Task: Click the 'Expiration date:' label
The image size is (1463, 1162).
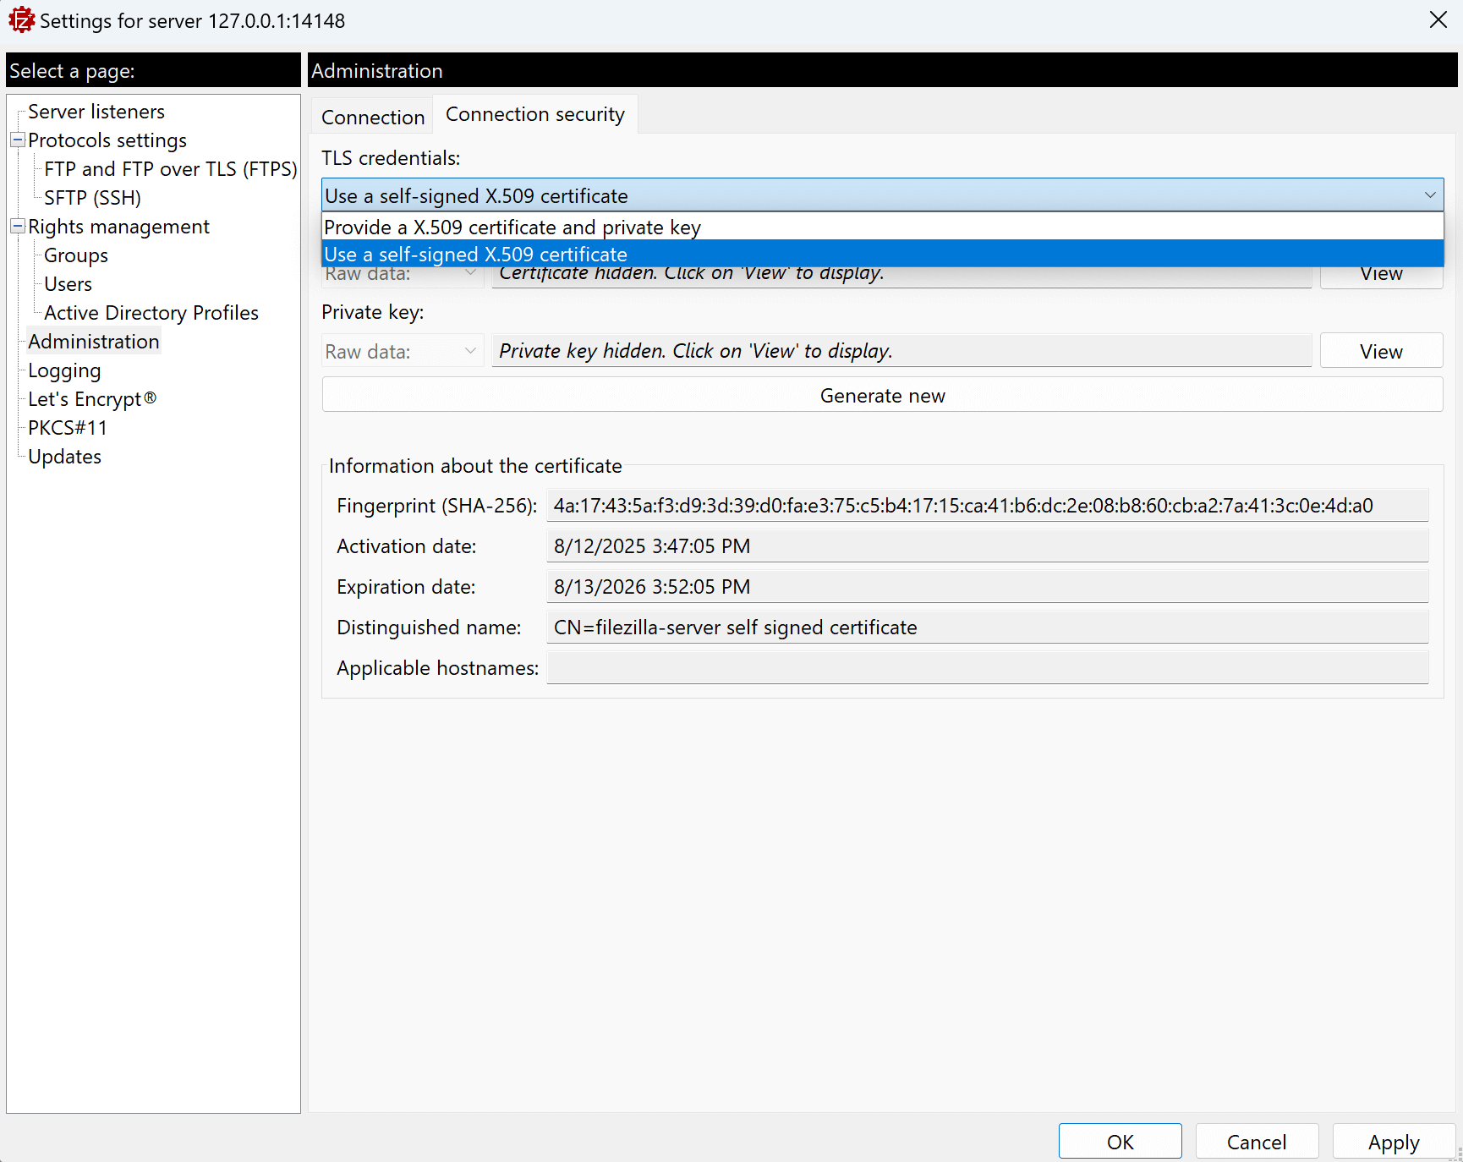Action: pyautogui.click(x=406, y=587)
